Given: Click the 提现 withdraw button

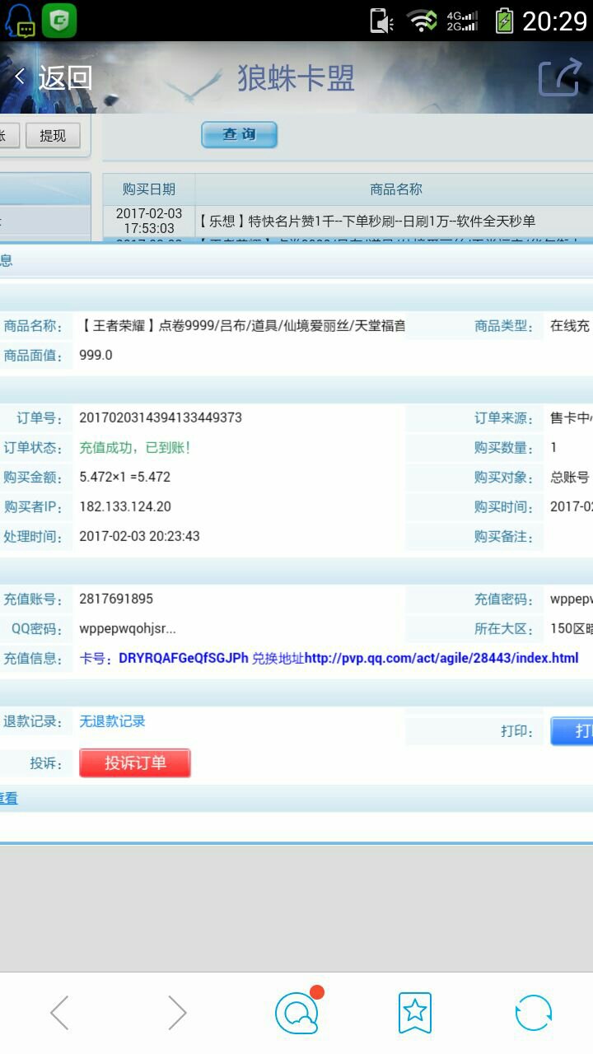Looking at the screenshot, I should click(x=53, y=135).
